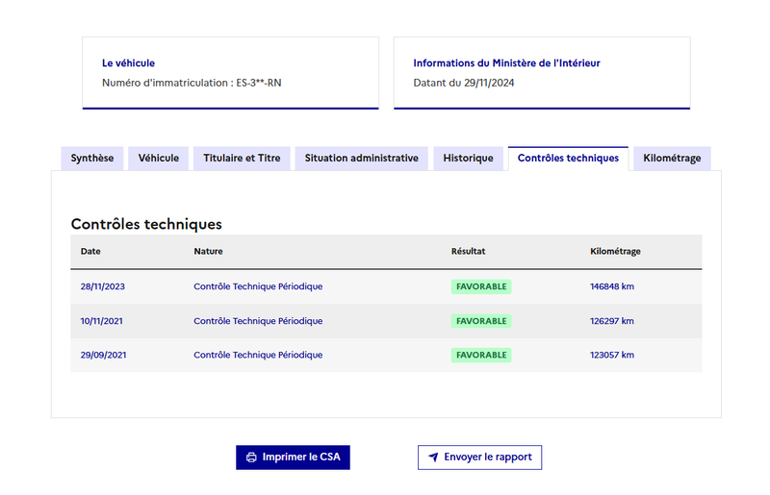Select the Contrôles techniques tab
The image size is (770, 495).
pyautogui.click(x=568, y=159)
